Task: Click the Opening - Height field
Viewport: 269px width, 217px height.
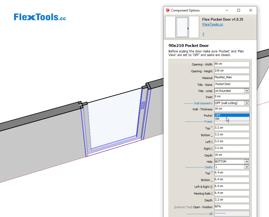Action: [232, 71]
